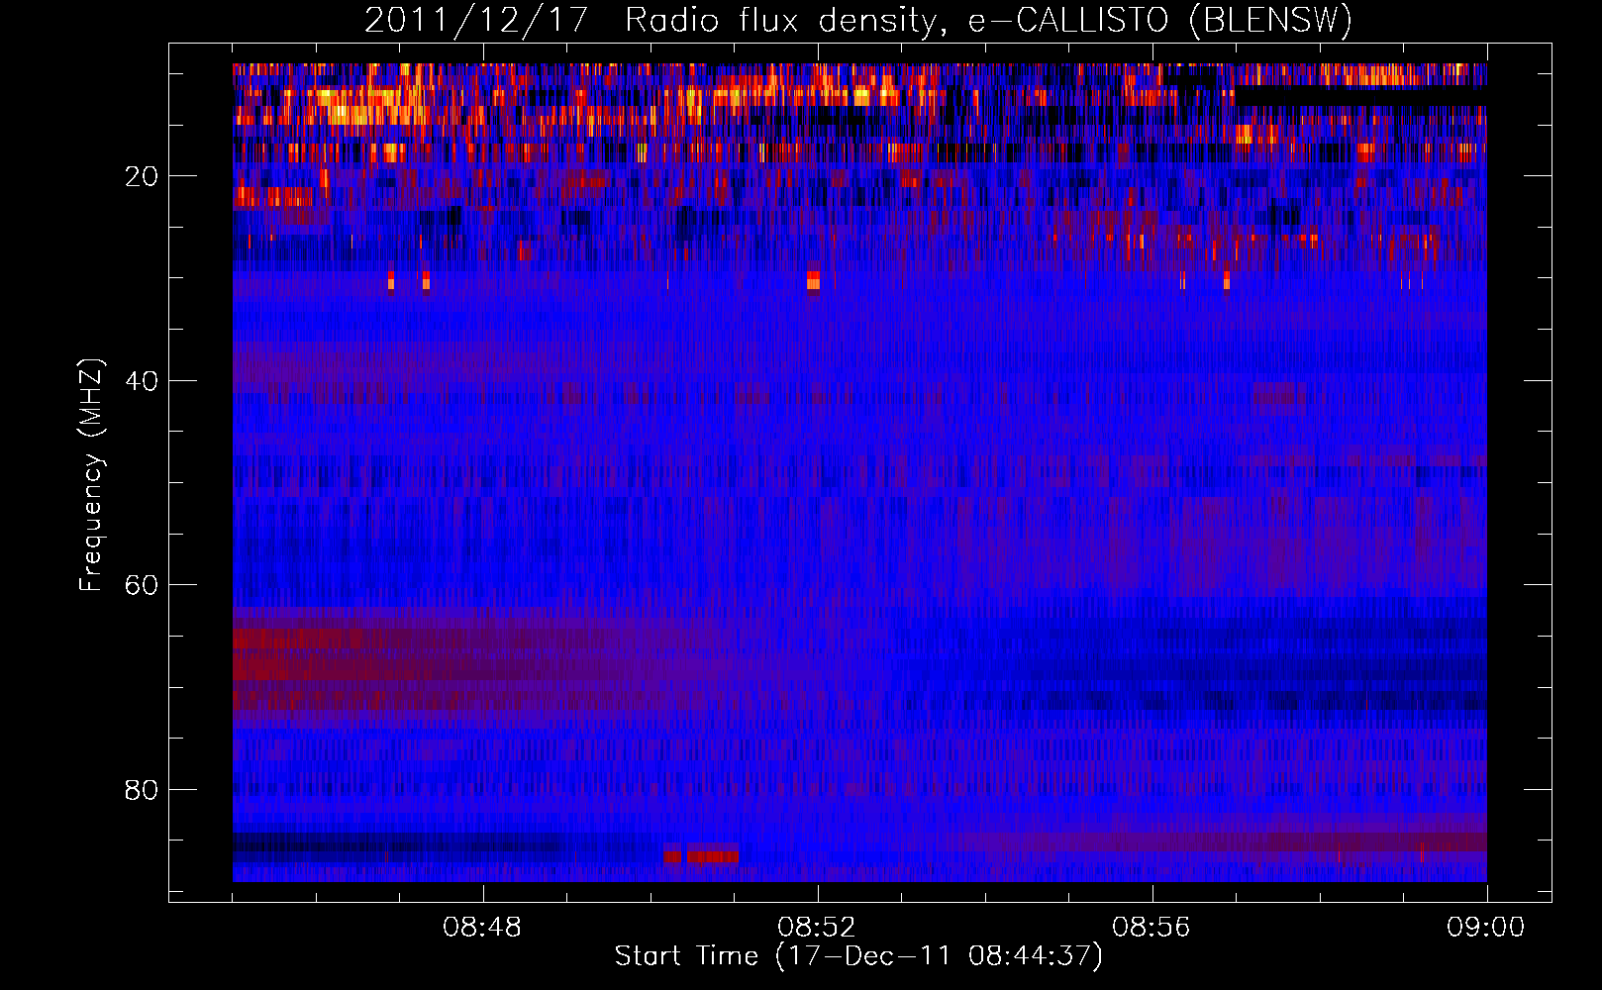Viewport: 1602px width, 990px height.
Task: Click the 'Start Time (17-Dec-11 08:44:37)' label
Action: coord(858,956)
